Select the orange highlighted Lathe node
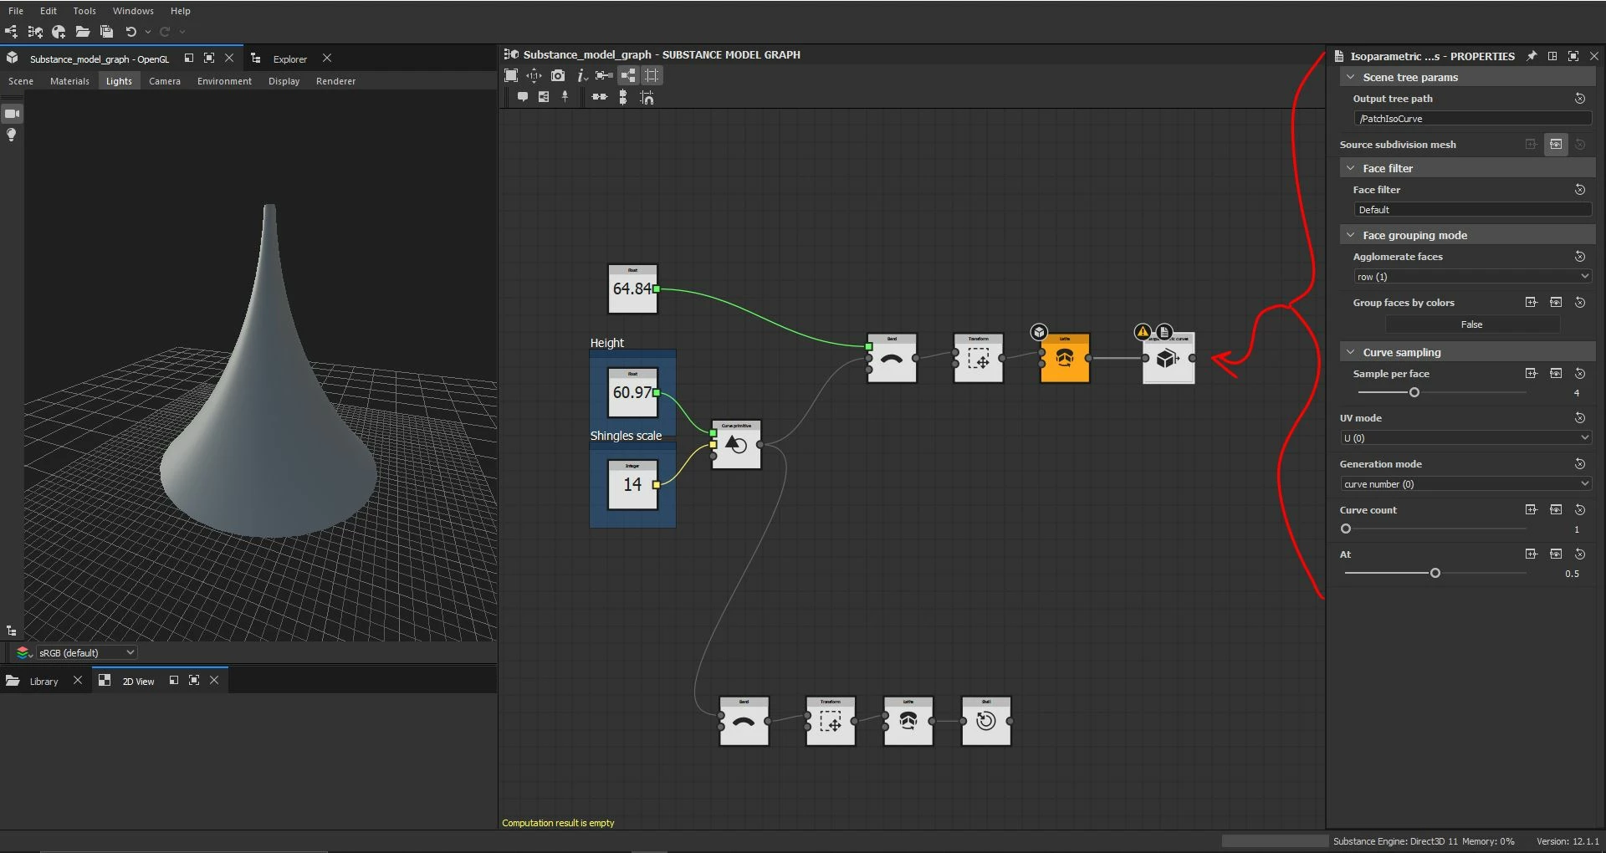Screen dimensions: 1606x853 tap(1065, 359)
